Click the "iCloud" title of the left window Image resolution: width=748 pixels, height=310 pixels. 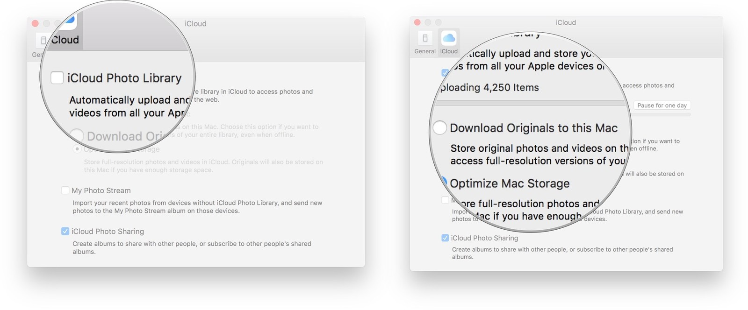tap(195, 23)
